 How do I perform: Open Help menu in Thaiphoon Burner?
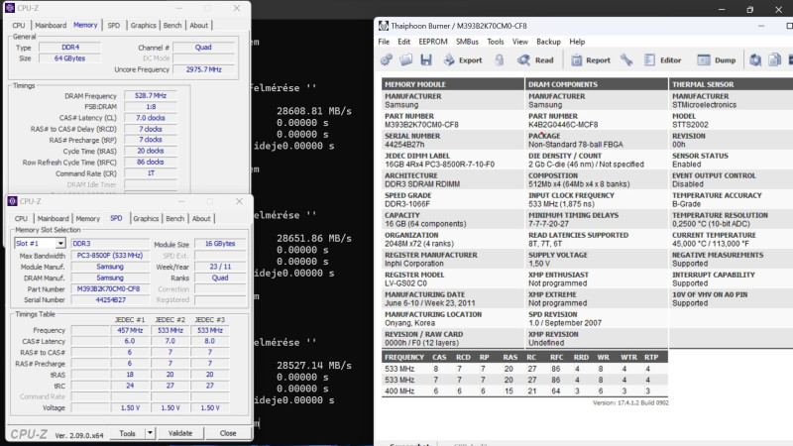tap(577, 42)
